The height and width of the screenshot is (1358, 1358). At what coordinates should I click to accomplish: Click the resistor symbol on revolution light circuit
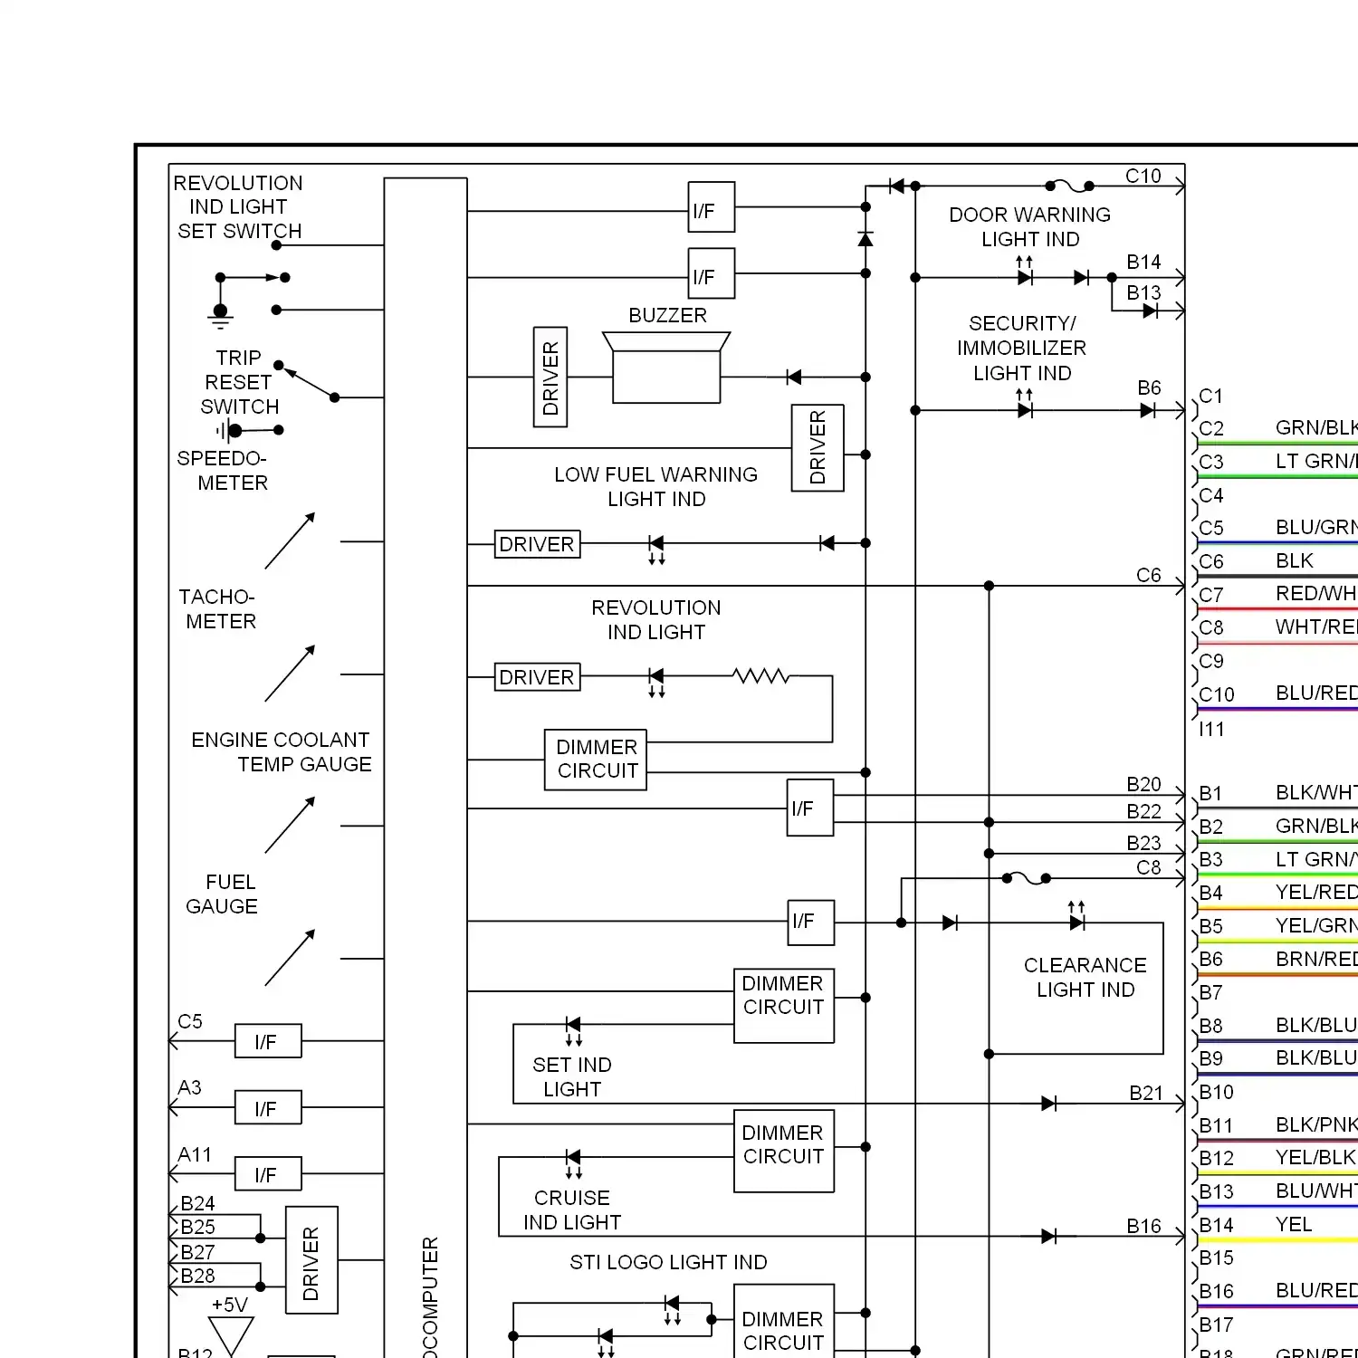coord(761,676)
